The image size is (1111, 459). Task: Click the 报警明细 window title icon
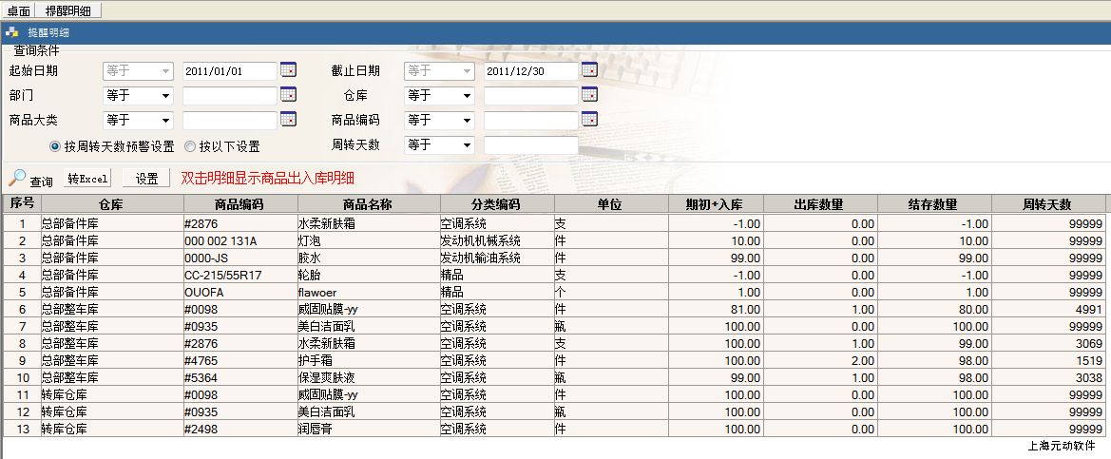(12, 32)
